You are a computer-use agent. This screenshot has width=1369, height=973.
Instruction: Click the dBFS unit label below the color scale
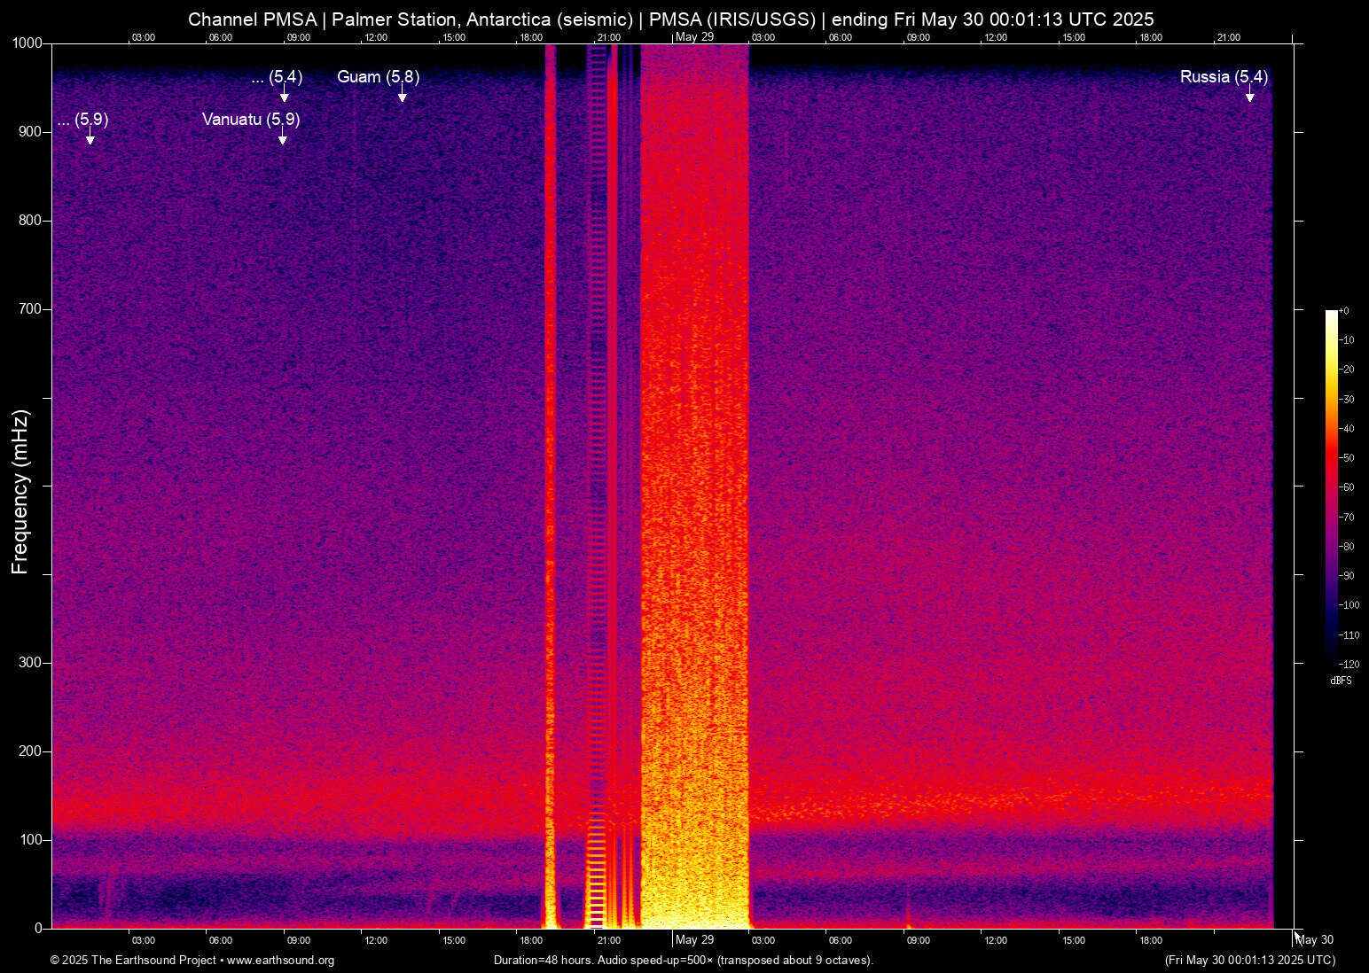(x=1341, y=681)
